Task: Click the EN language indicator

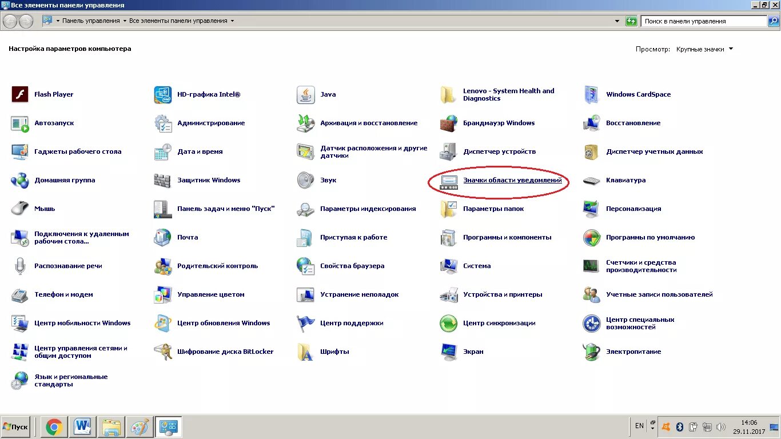Action: (639, 426)
